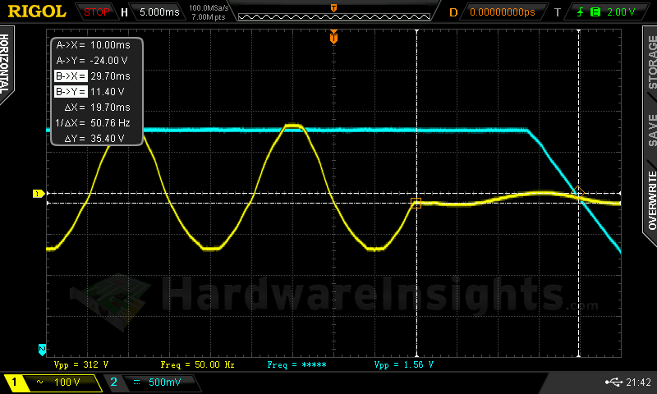
Task: Click the RIGOL logo
Action: coord(38,11)
